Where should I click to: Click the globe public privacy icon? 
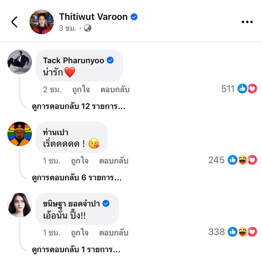[x=88, y=28]
